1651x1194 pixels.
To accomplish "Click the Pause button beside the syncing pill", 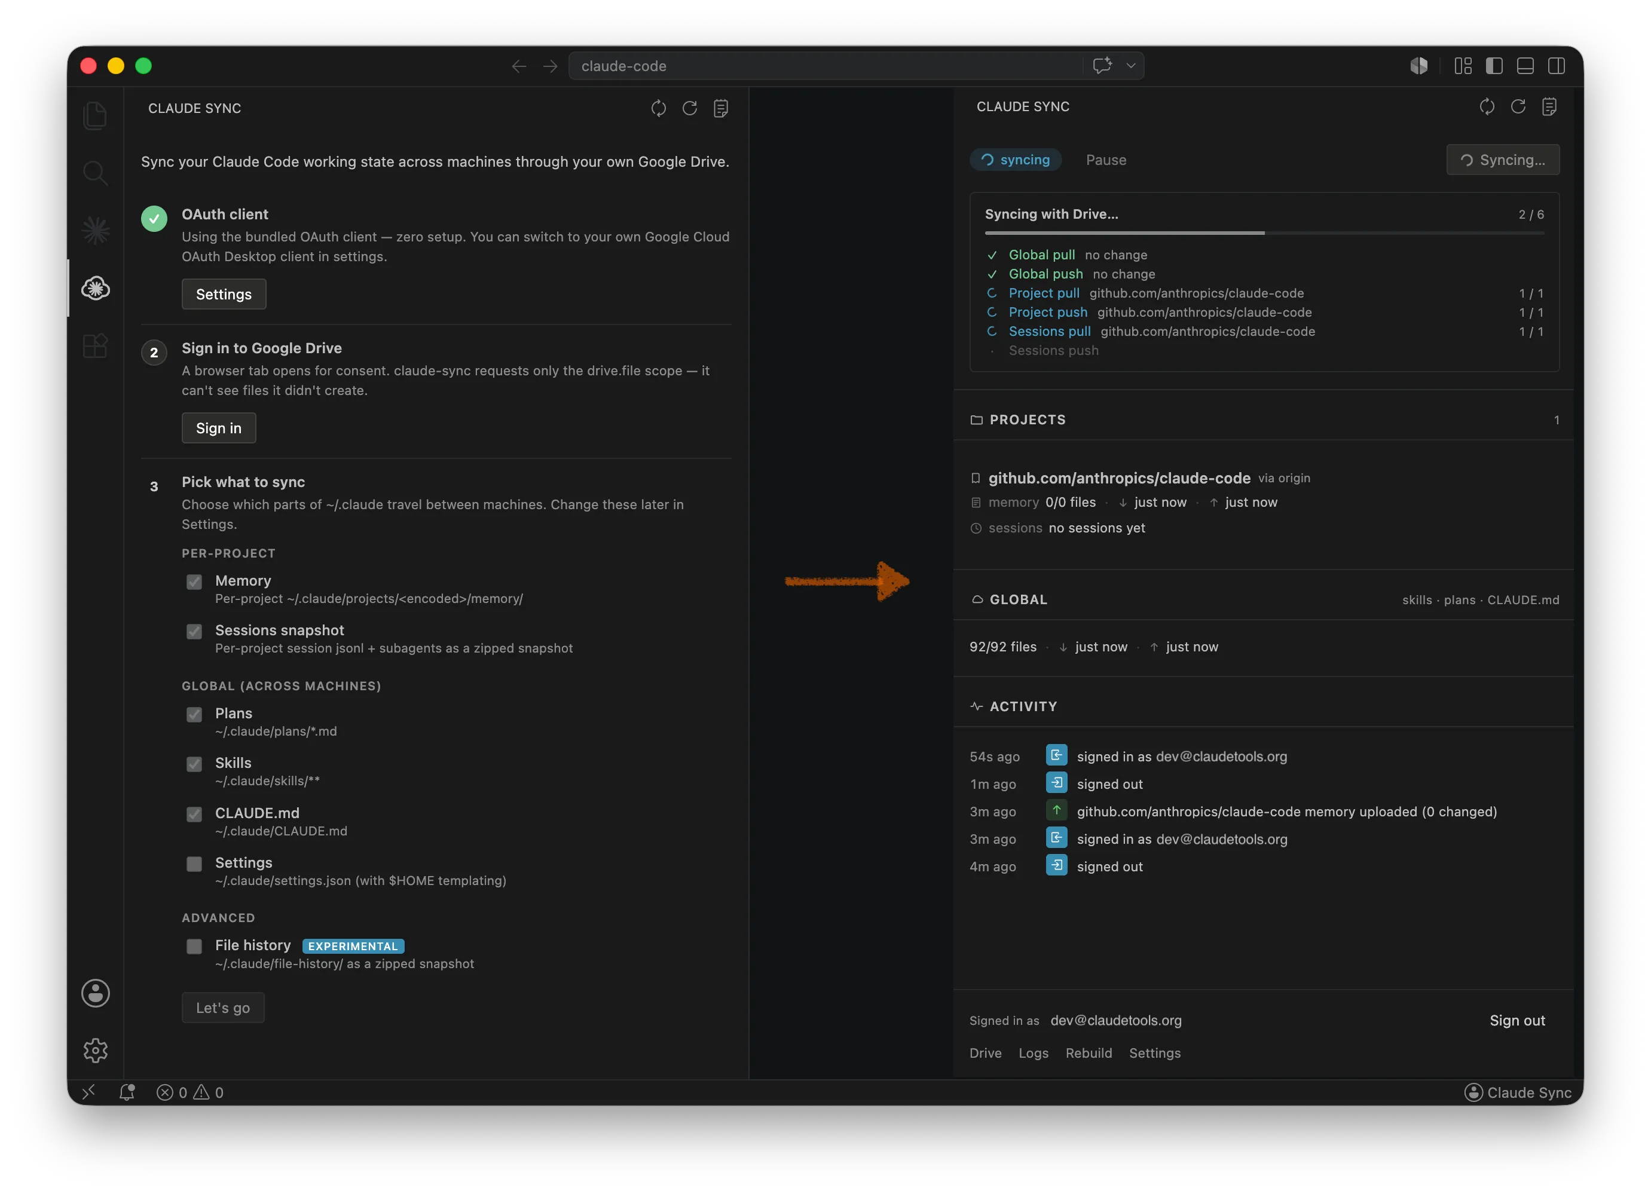I will point(1106,160).
